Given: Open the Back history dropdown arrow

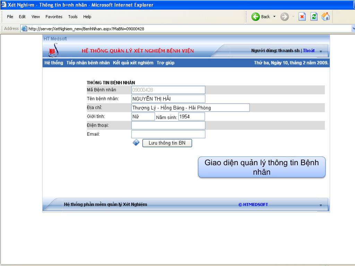Looking at the screenshot, I should point(275,17).
